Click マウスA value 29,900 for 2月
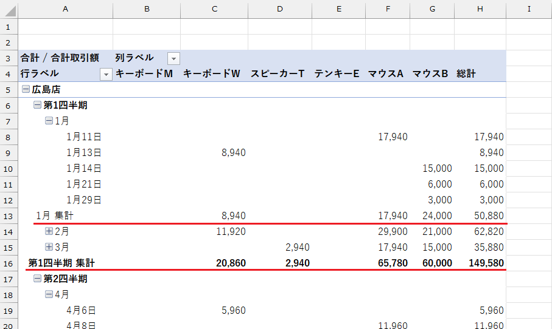This screenshot has height=329, width=552. click(393, 231)
